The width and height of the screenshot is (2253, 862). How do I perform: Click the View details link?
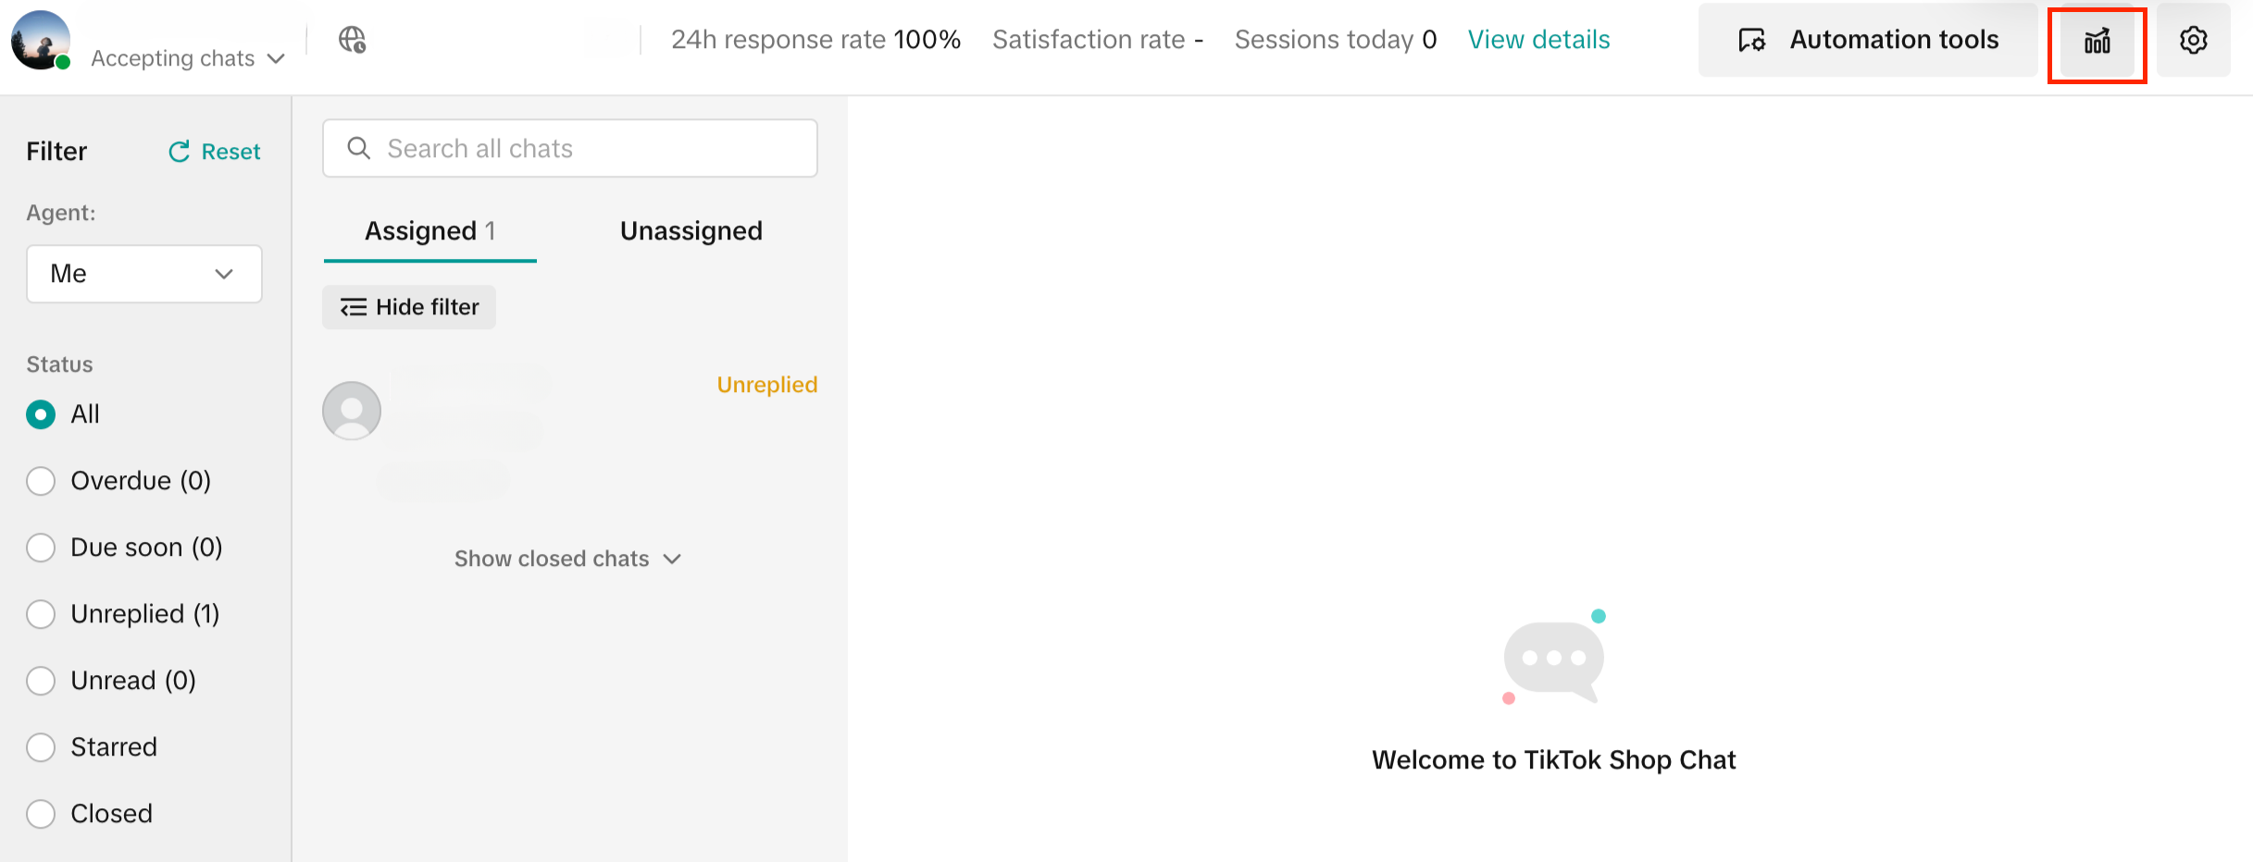1538,40
